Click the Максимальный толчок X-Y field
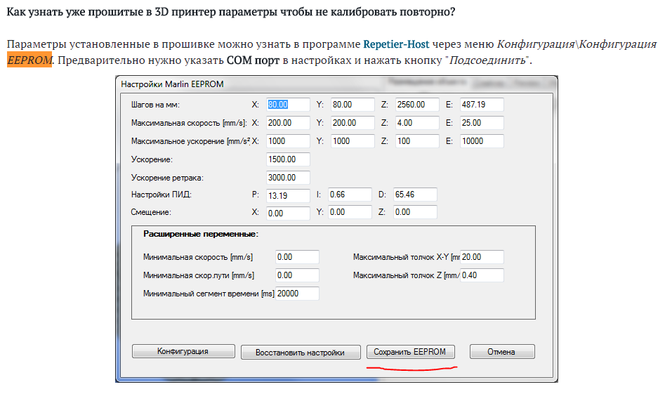 [482, 257]
